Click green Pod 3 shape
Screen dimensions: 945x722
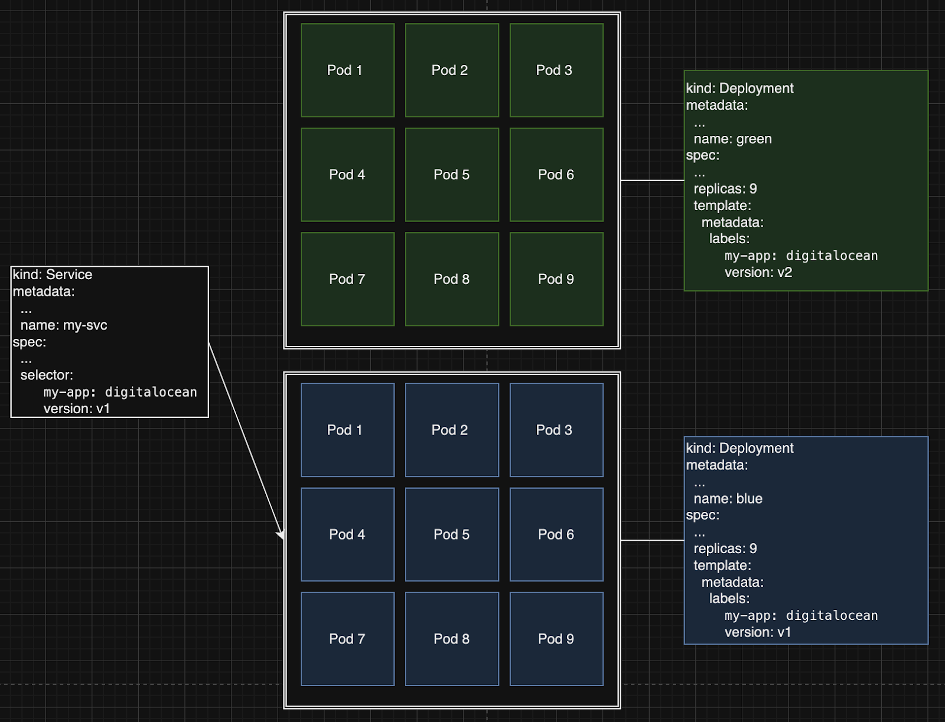tap(556, 70)
